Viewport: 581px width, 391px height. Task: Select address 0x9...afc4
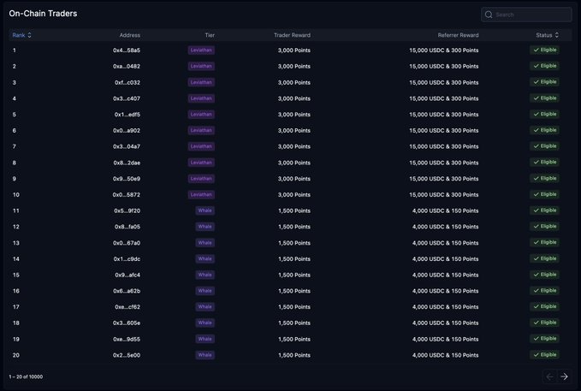coord(127,275)
